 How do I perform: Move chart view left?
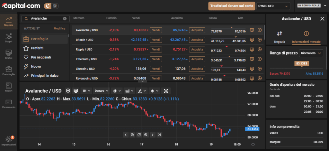tap(126, 135)
